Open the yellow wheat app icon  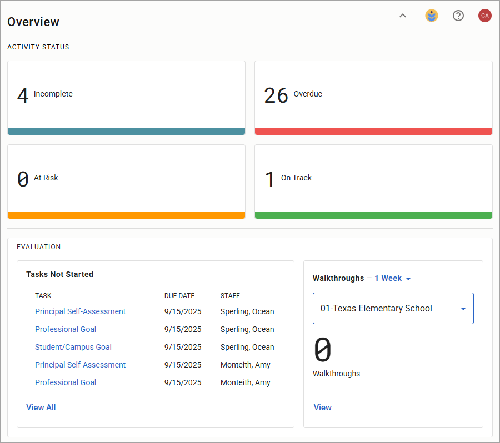coord(432,16)
